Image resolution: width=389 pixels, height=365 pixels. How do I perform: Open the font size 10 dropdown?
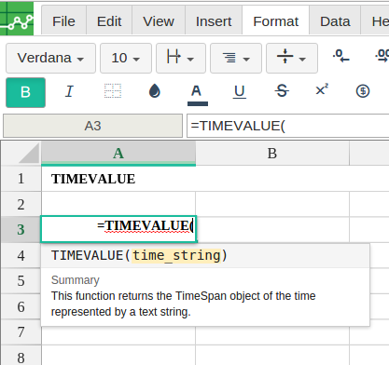point(126,58)
